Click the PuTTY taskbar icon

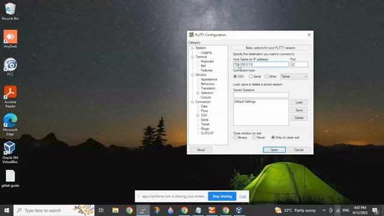tap(143, 211)
